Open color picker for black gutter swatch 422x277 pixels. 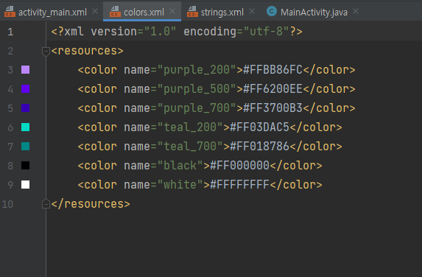pos(25,165)
